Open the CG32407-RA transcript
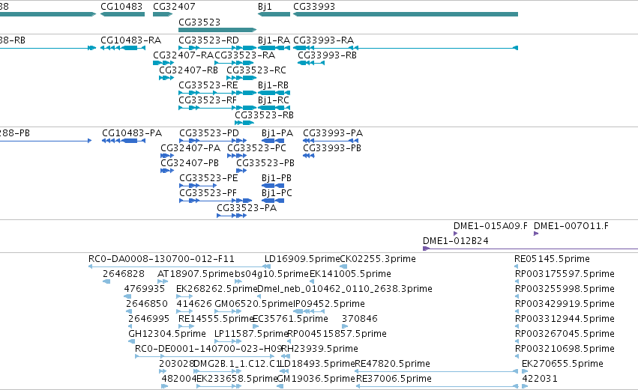The image size is (638, 390). tap(163, 63)
